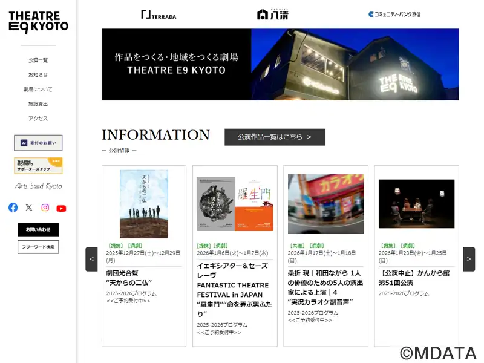
Task: Open the Facebook page icon
Action: click(x=13, y=208)
